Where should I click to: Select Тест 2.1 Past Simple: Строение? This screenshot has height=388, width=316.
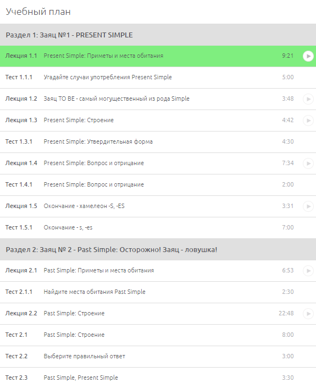[158, 335]
